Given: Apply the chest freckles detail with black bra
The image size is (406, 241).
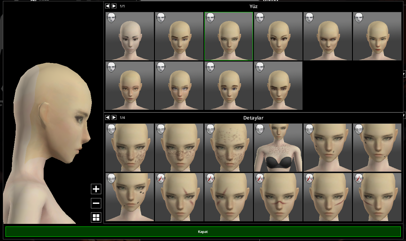Looking at the screenshot, I should tap(278, 148).
